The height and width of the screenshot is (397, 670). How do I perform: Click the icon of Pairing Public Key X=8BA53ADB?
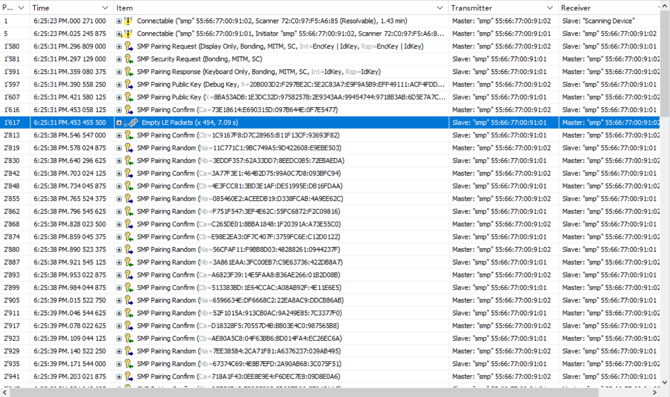coord(128,97)
